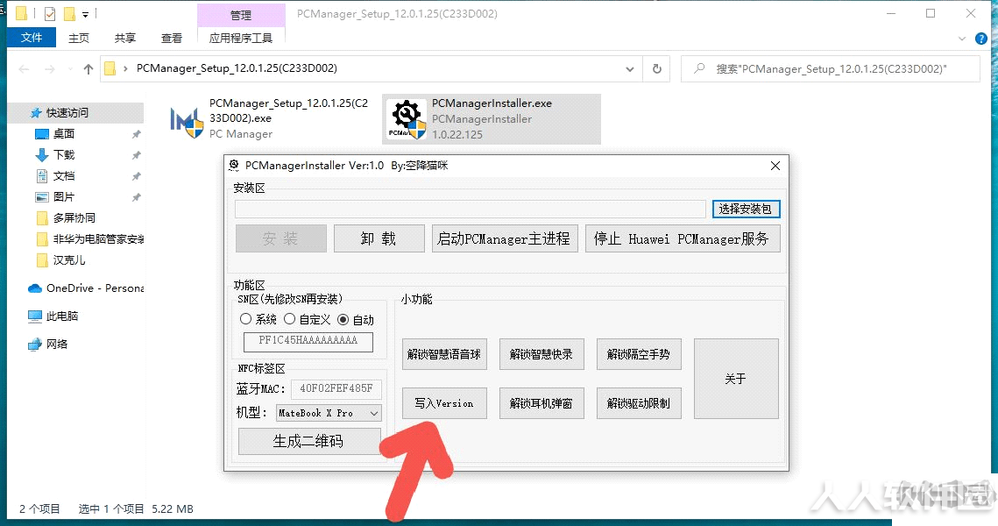
Task: Close the PCManagerInstaller dialog
Action: [x=775, y=166]
